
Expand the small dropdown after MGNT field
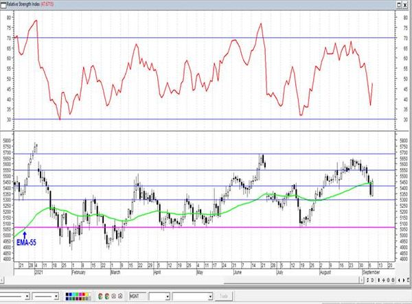click(x=168, y=296)
